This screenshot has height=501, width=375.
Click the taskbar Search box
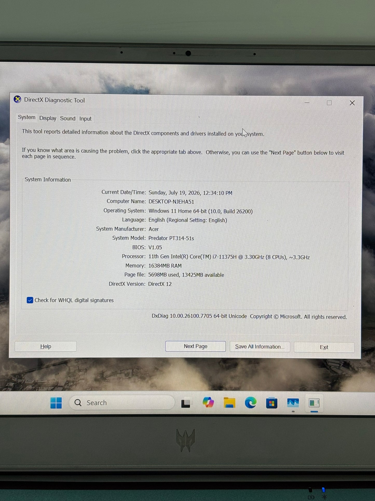(x=122, y=403)
